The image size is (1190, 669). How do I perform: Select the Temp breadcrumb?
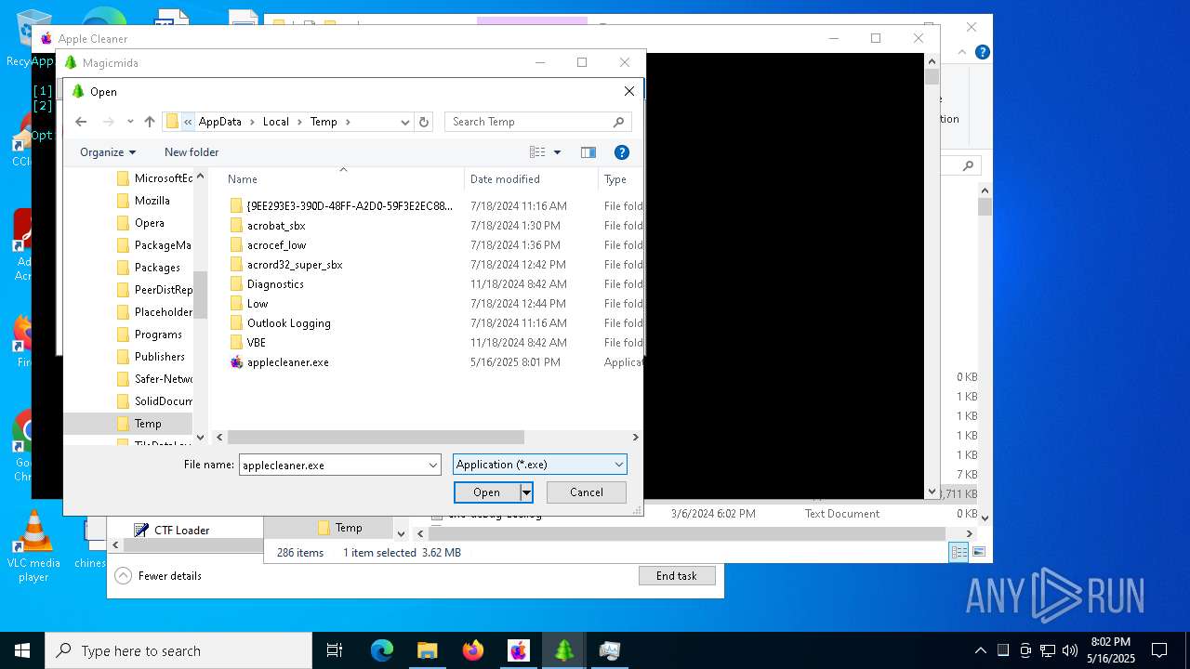pyautogui.click(x=324, y=122)
